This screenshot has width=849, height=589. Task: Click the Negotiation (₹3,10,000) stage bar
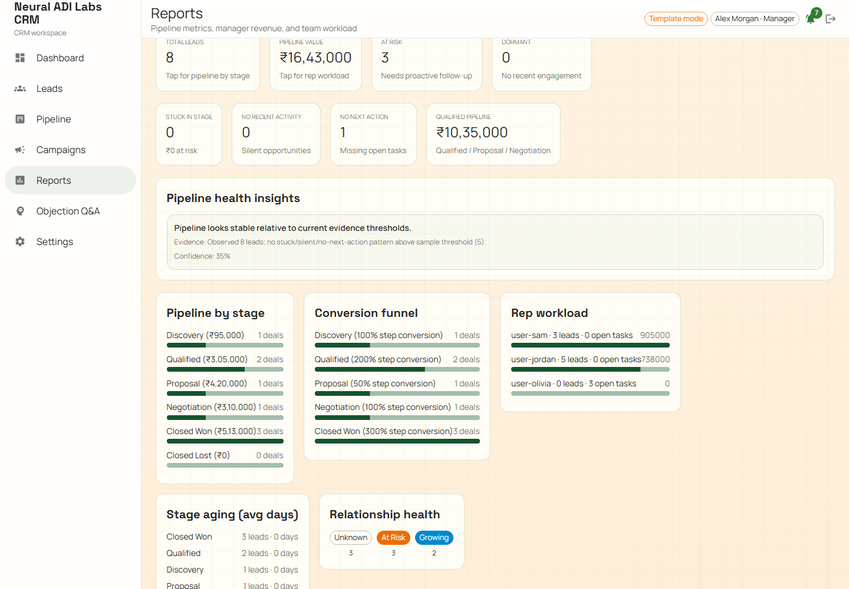(225, 418)
